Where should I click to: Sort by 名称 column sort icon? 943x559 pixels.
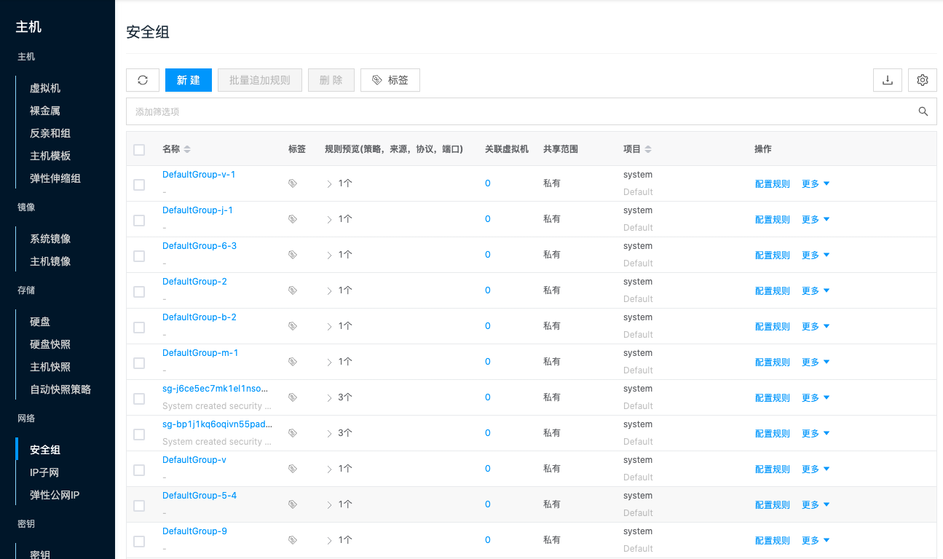(x=187, y=149)
